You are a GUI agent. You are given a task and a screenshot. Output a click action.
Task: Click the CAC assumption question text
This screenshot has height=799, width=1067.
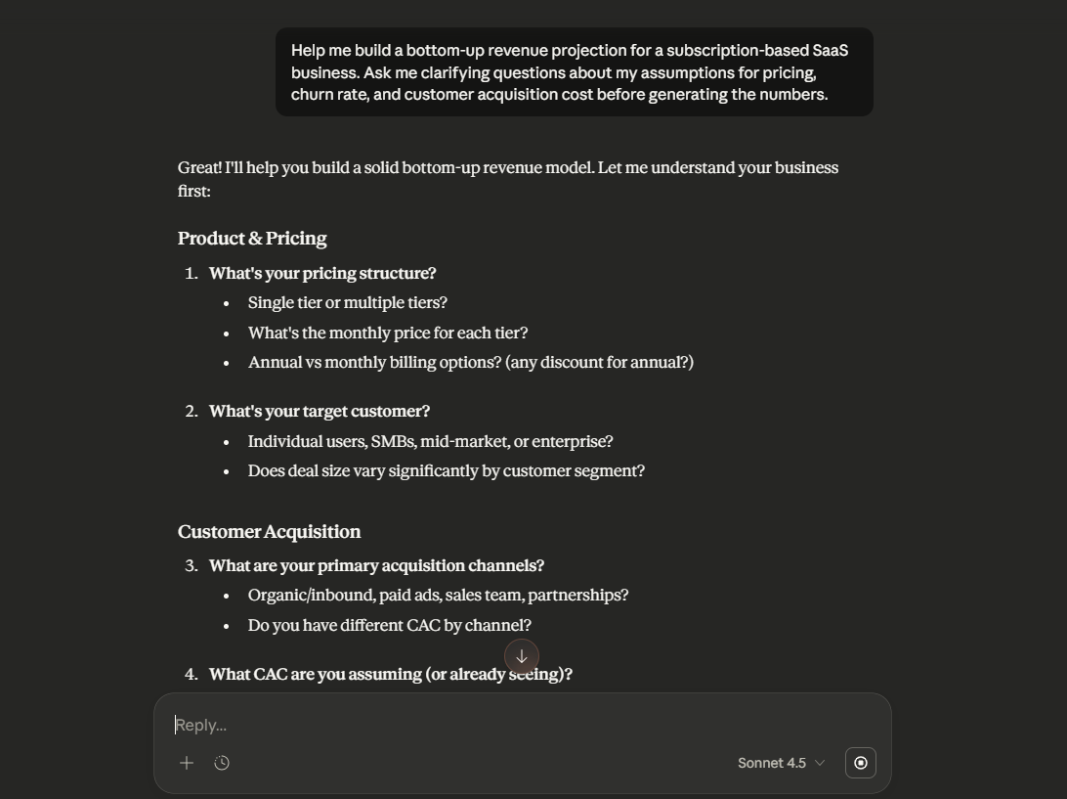[393, 674]
